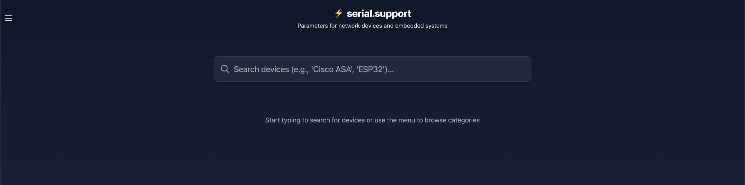Expand the category navigation menu
Image resolution: width=745 pixels, height=185 pixels.
tap(8, 18)
